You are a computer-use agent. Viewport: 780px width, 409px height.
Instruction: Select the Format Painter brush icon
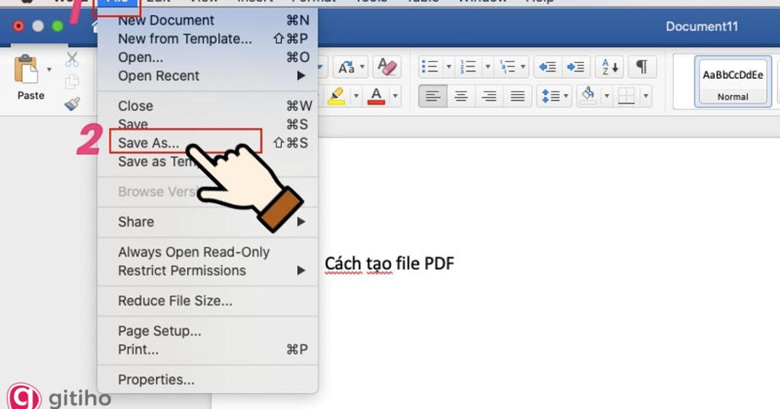pos(72,104)
